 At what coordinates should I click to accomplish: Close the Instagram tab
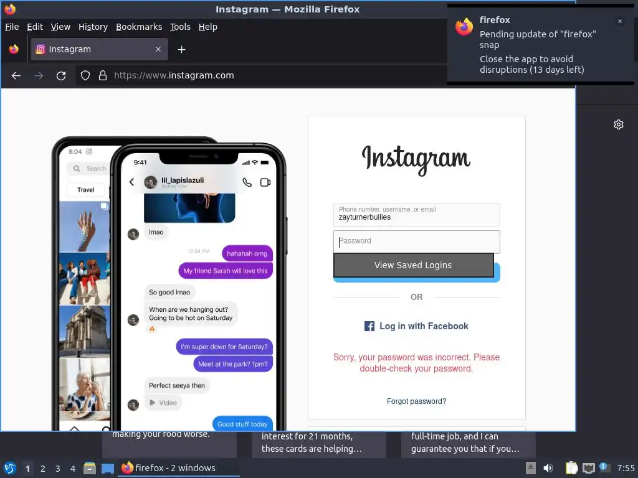(158, 49)
